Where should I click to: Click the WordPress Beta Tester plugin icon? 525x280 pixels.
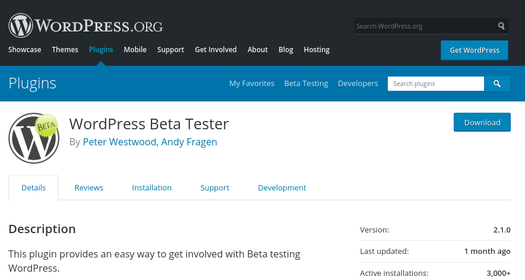point(34,138)
